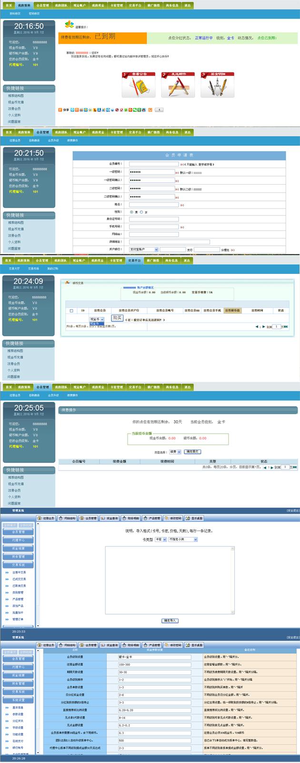The image size is (300, 763).
Task: Select the 女 gender radio button
Action: click(x=141, y=212)
